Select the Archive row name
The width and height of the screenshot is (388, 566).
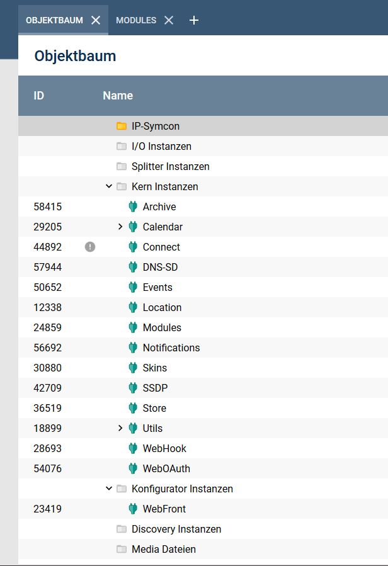[x=159, y=207]
